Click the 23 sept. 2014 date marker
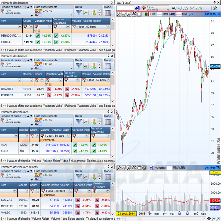 126,213
